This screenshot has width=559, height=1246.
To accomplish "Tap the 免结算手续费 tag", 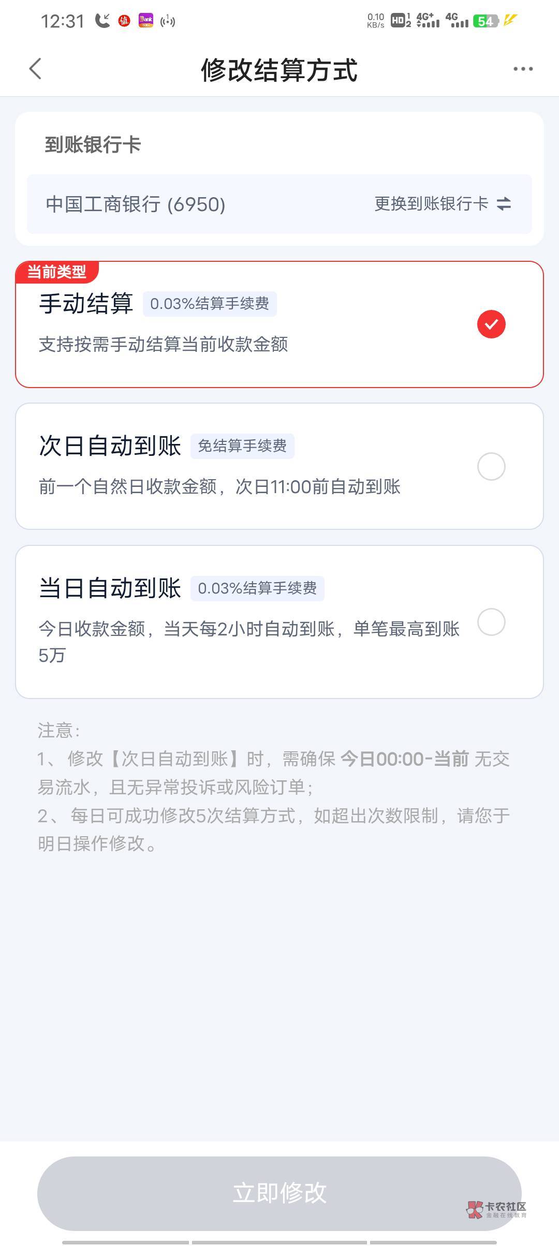I will pyautogui.click(x=242, y=446).
